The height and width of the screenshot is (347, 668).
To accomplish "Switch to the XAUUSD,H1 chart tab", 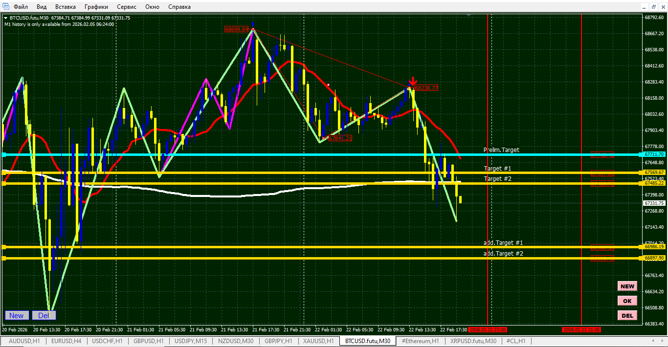I will point(318,341).
